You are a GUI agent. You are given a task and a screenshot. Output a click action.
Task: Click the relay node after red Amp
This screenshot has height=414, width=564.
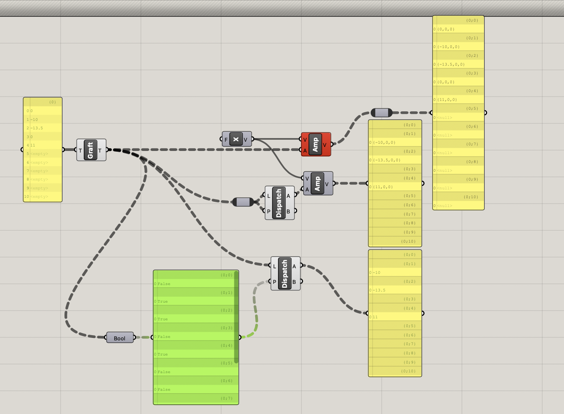(382, 113)
